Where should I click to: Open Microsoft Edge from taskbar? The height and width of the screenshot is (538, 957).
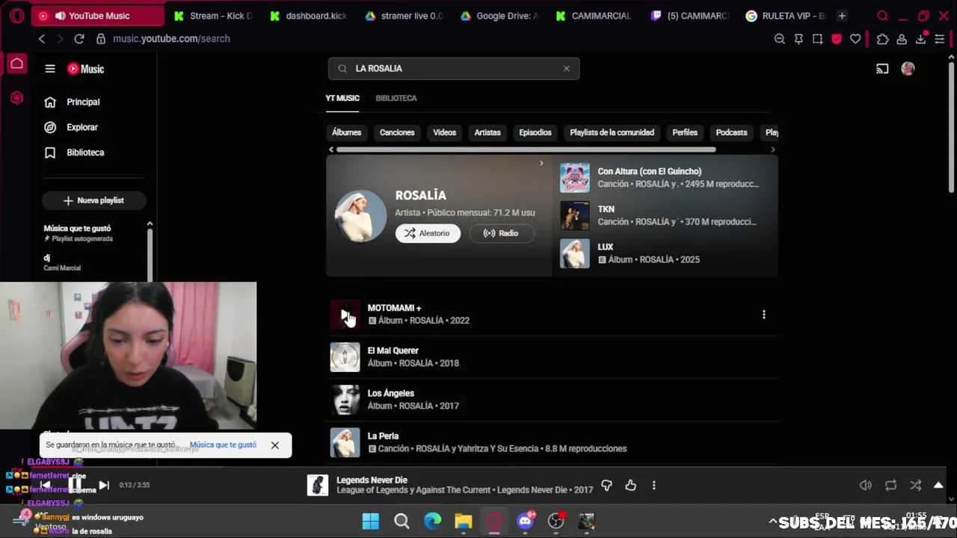point(432,521)
